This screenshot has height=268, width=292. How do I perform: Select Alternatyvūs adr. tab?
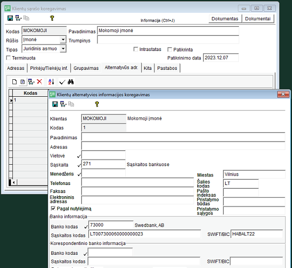pyautogui.click(x=121, y=67)
